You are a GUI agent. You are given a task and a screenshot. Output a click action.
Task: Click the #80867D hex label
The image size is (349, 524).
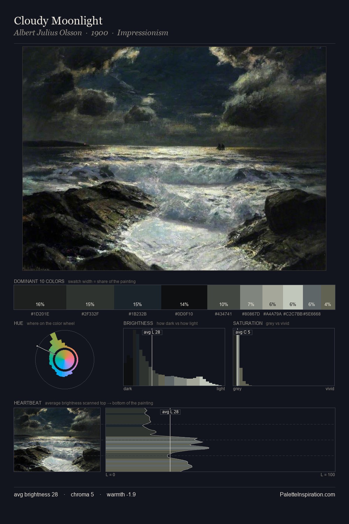point(251,314)
